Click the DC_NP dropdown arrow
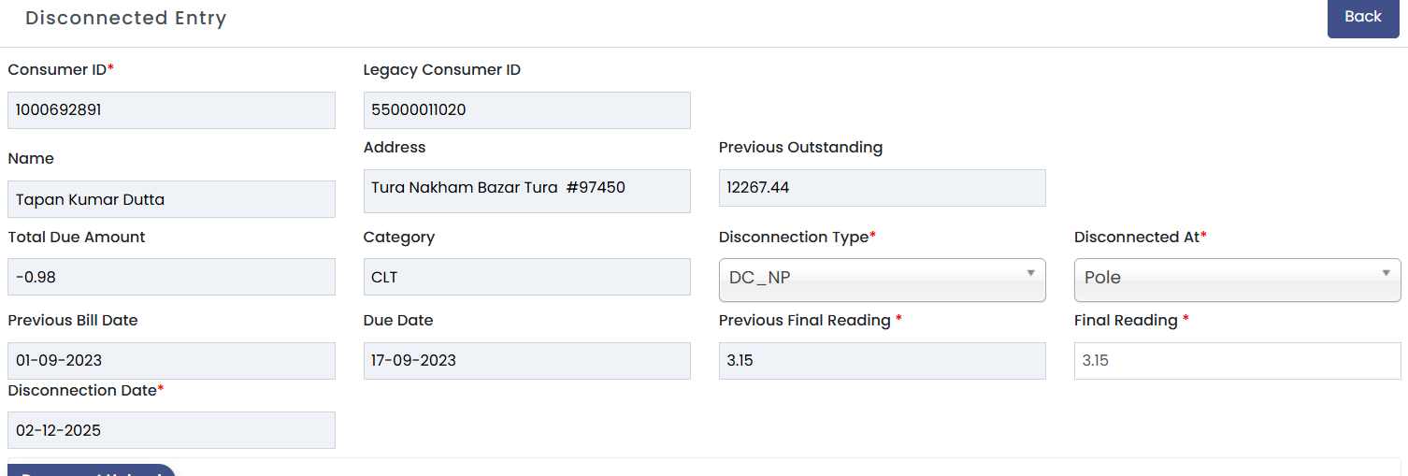The width and height of the screenshot is (1408, 476). pos(1030,273)
